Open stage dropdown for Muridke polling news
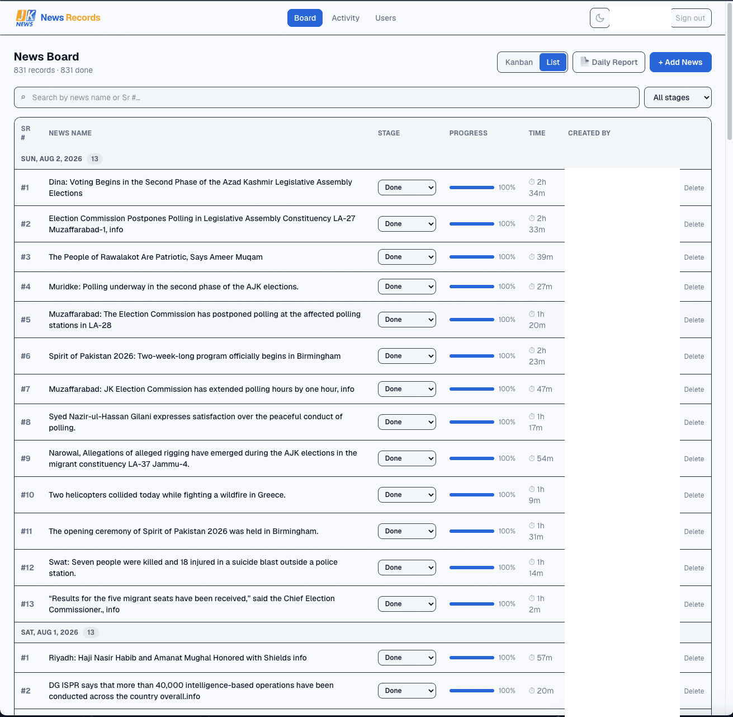 (x=407, y=287)
